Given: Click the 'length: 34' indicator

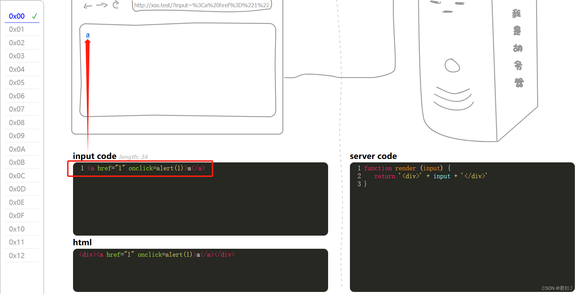Looking at the screenshot, I should pos(134,157).
